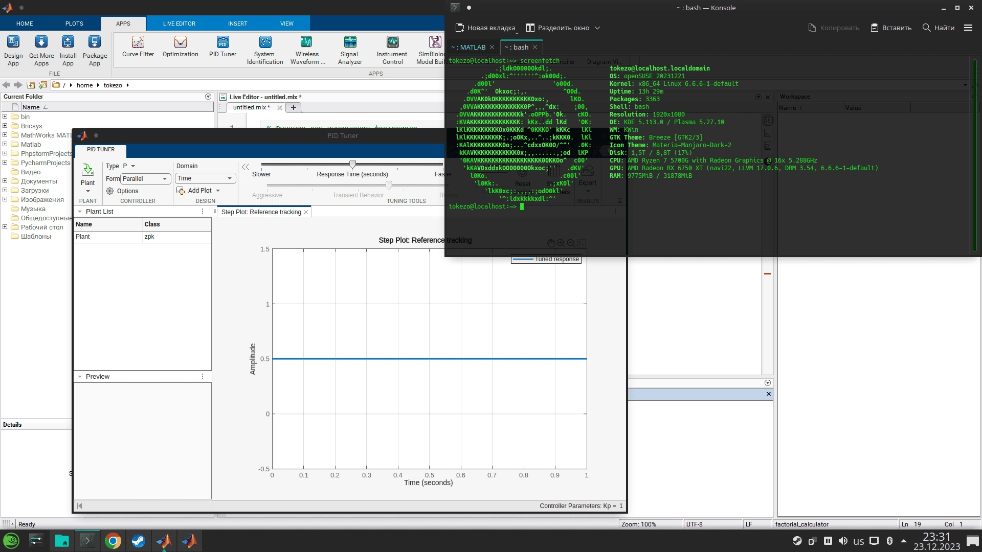Click the Bluetooth tray icon
The image size is (982, 552).
pyautogui.click(x=889, y=541)
